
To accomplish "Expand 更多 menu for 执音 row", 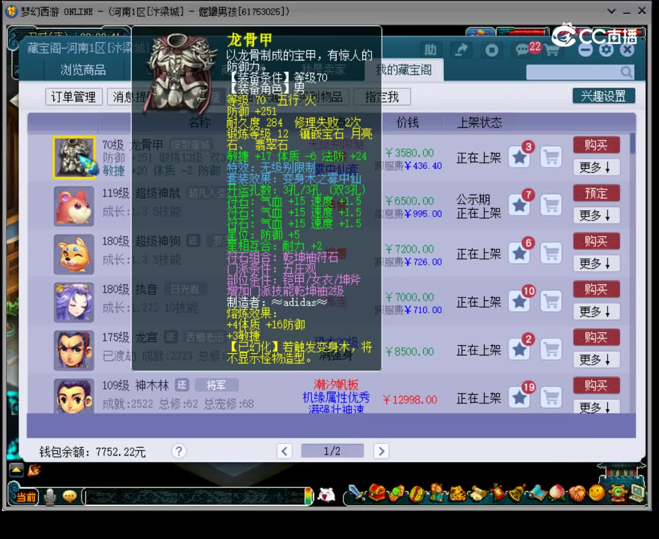I will point(596,311).
